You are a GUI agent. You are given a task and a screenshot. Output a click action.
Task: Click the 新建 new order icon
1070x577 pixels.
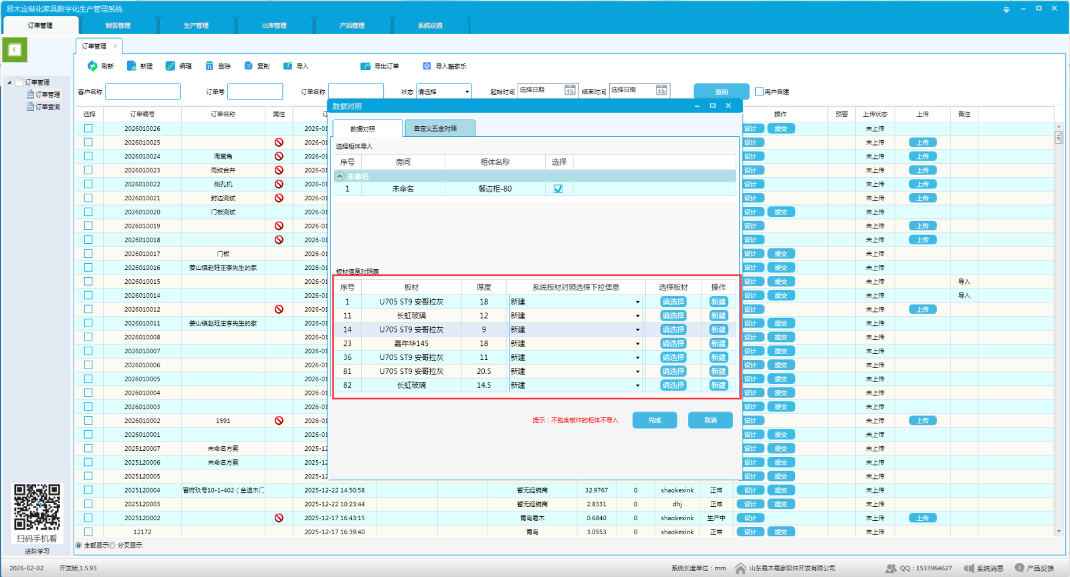coord(132,66)
